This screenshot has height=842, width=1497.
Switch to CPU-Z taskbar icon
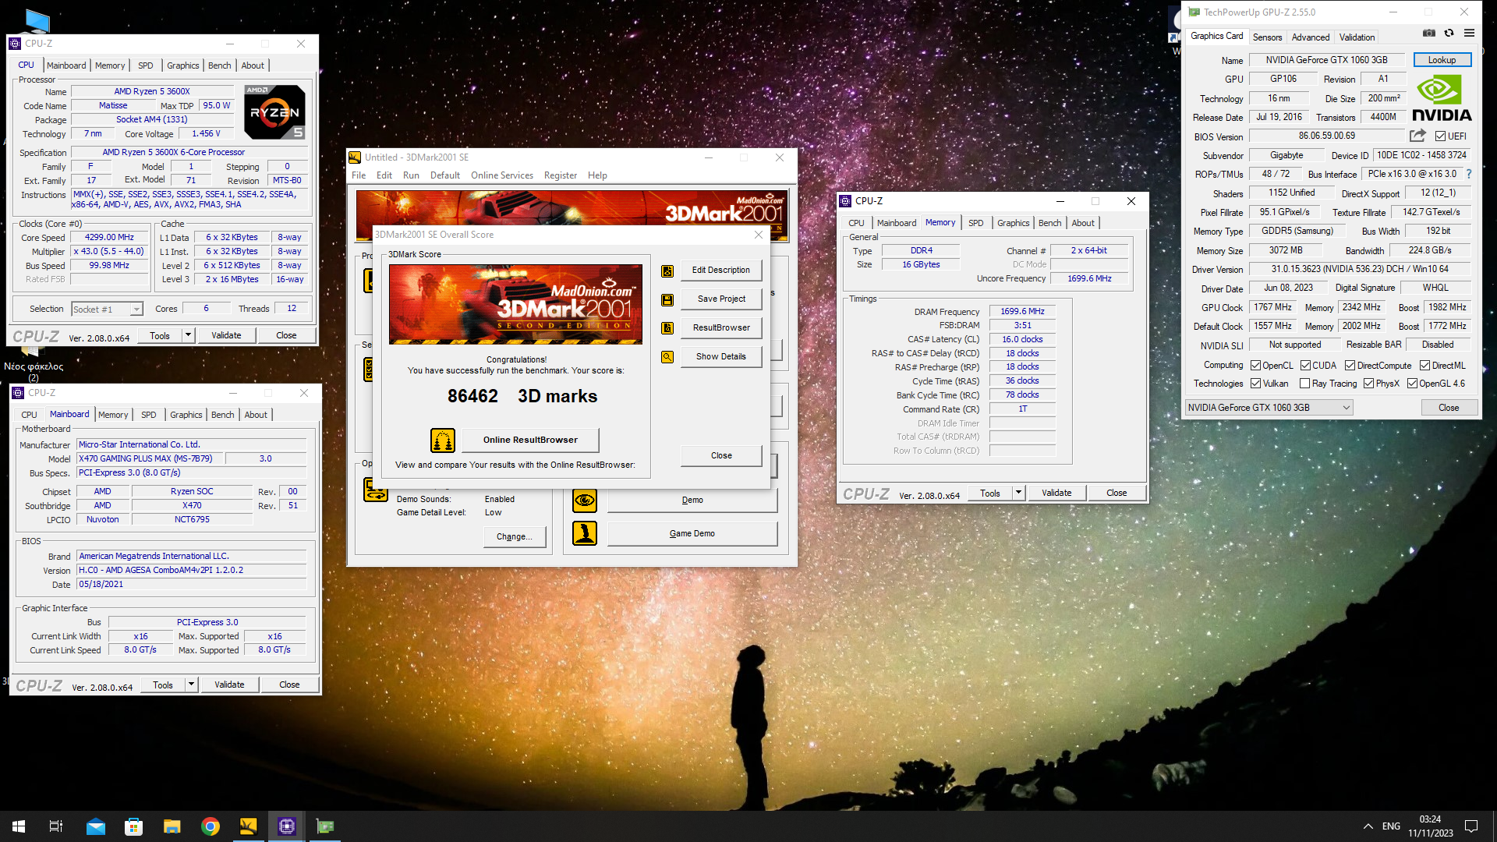pyautogui.click(x=287, y=826)
